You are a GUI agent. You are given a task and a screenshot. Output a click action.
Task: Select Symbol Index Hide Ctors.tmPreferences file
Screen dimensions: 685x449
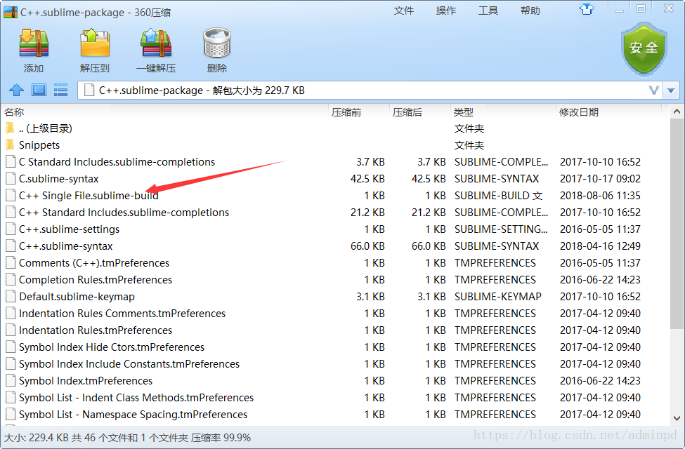pos(112,347)
